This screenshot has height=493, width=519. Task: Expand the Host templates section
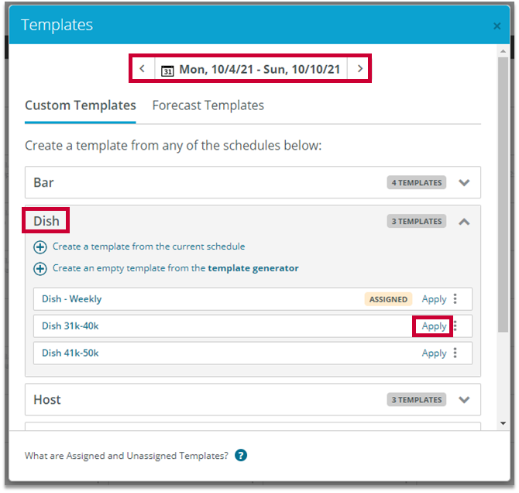coord(464,400)
